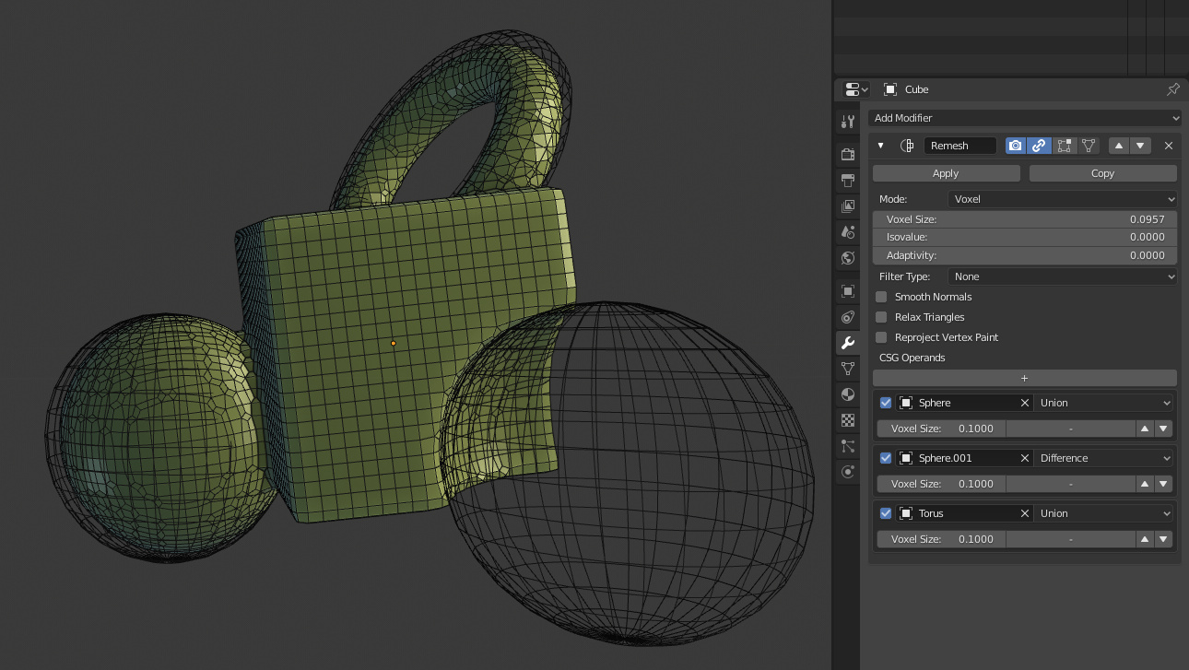Open the Filter Type dropdown
1189x670 pixels.
(x=1063, y=276)
